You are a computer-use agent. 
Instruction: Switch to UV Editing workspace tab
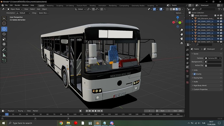[x=70, y=6]
